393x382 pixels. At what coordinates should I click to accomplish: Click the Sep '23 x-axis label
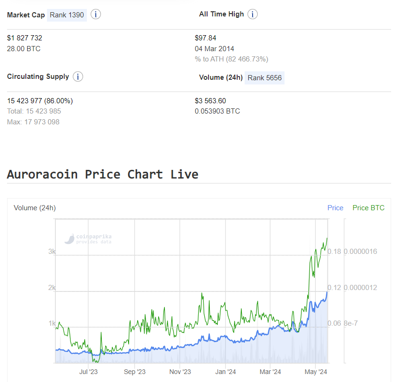135,372
